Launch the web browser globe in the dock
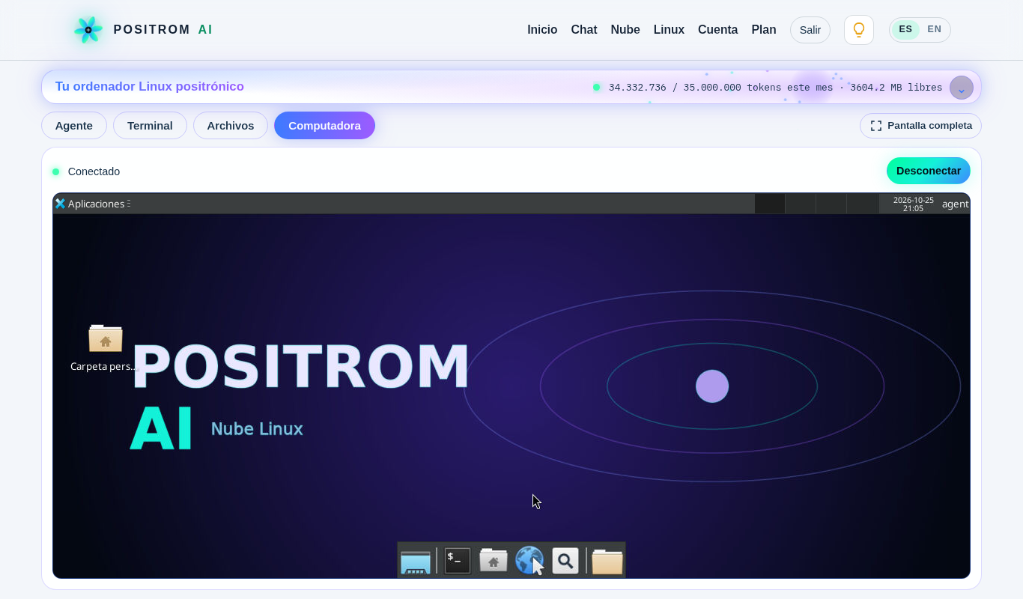The height and width of the screenshot is (599, 1023). coord(529,560)
